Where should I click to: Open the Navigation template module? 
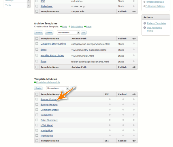46,131
